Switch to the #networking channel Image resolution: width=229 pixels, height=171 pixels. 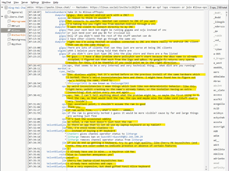point(18,35)
